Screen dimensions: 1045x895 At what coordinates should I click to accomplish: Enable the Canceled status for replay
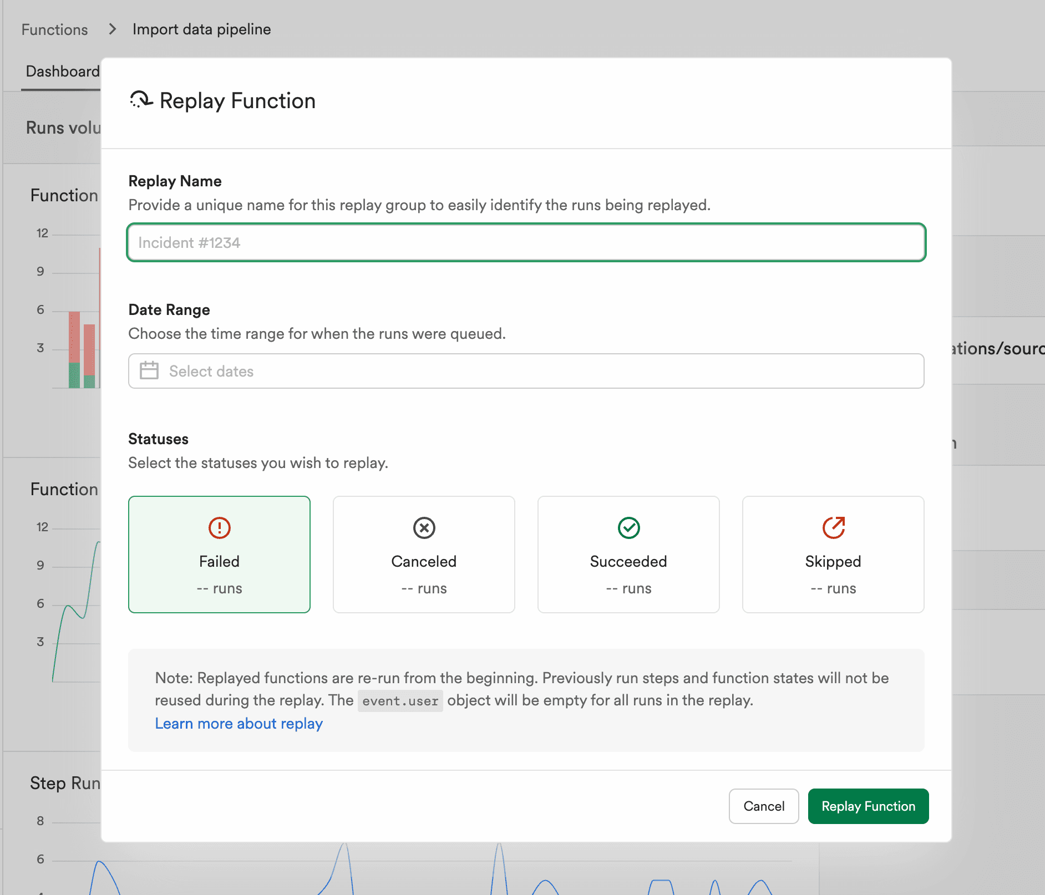pyautogui.click(x=423, y=555)
